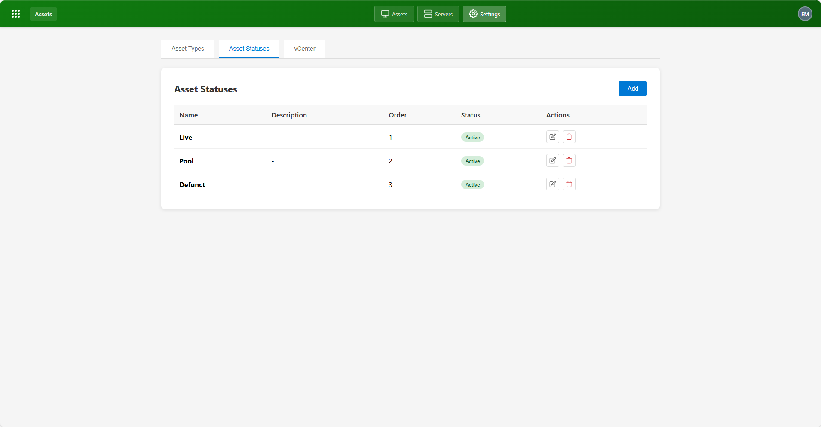Click the Asset Statuses heading

click(x=205, y=89)
